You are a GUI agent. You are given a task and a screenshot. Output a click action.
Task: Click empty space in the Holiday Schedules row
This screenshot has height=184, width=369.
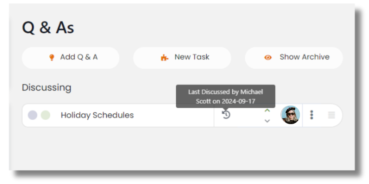point(173,115)
